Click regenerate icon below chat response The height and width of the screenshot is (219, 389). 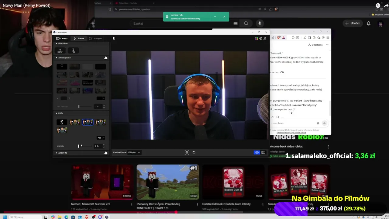(x=277, y=117)
